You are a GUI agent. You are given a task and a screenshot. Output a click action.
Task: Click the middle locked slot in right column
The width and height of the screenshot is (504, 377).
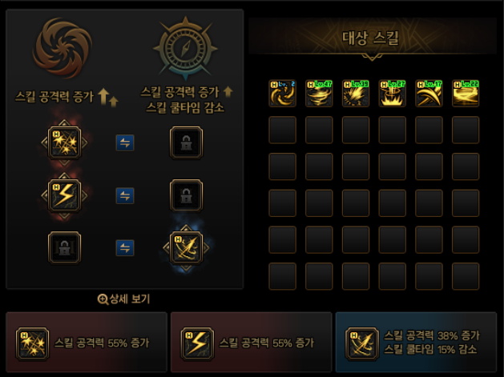click(x=186, y=195)
